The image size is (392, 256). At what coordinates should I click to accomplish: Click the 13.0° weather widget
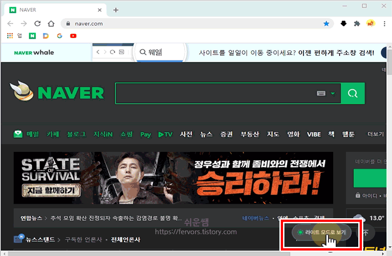click(369, 218)
